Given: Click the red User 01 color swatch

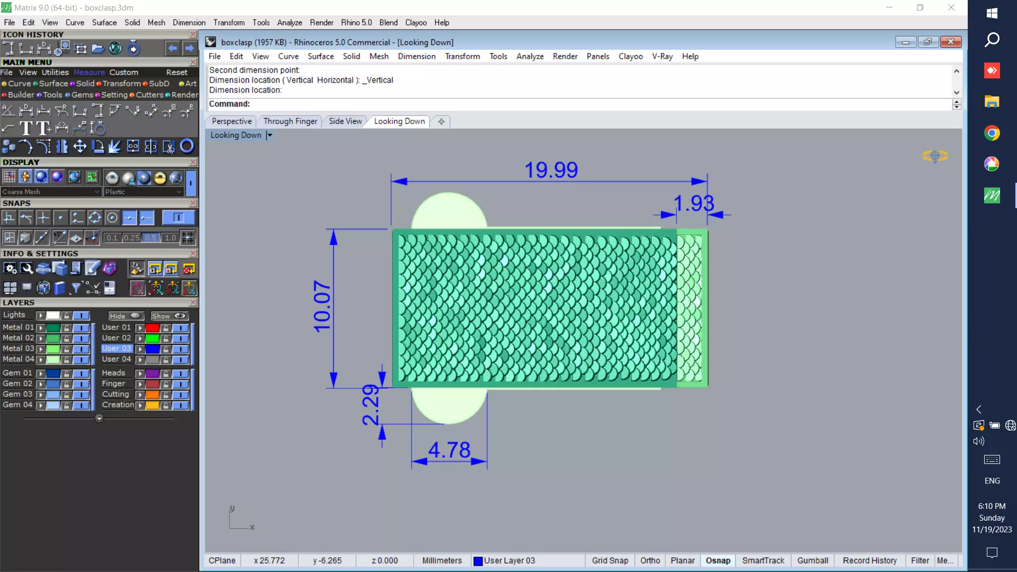Looking at the screenshot, I should point(153,328).
